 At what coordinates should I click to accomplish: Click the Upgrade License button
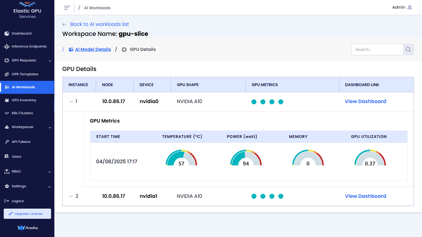(x=27, y=214)
